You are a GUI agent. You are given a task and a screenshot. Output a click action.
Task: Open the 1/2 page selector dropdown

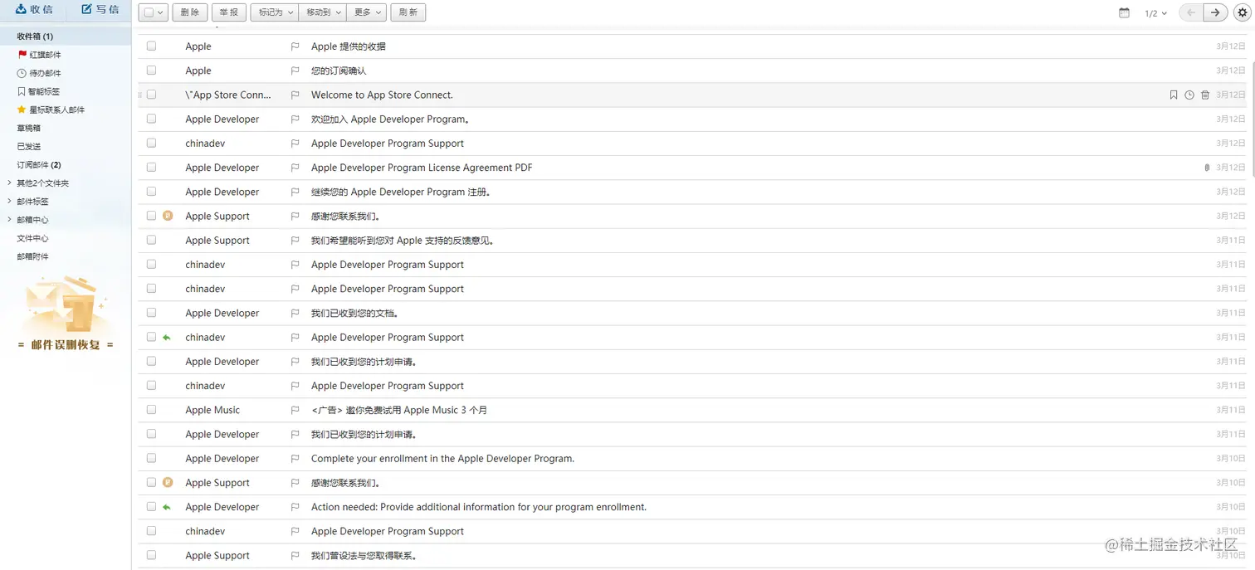(1155, 13)
